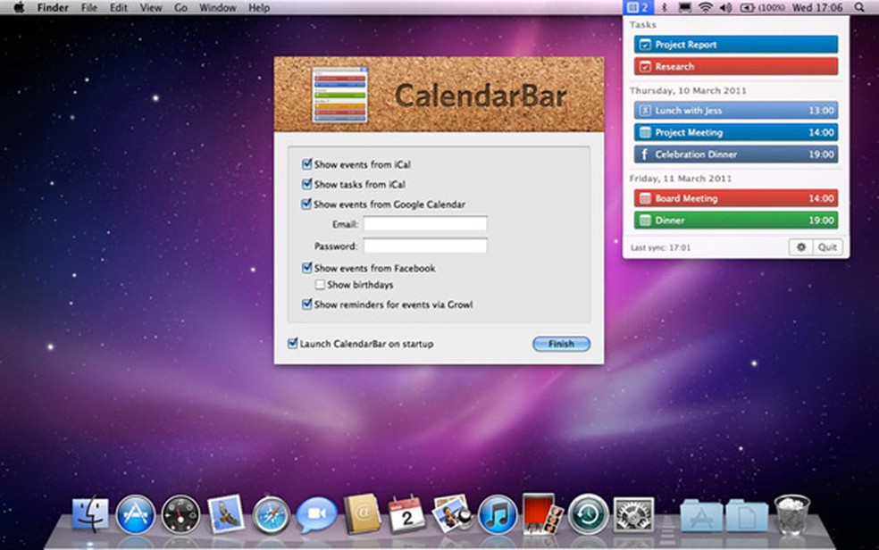Click the Finish button
Screen dimensions: 879x550
tap(560, 344)
